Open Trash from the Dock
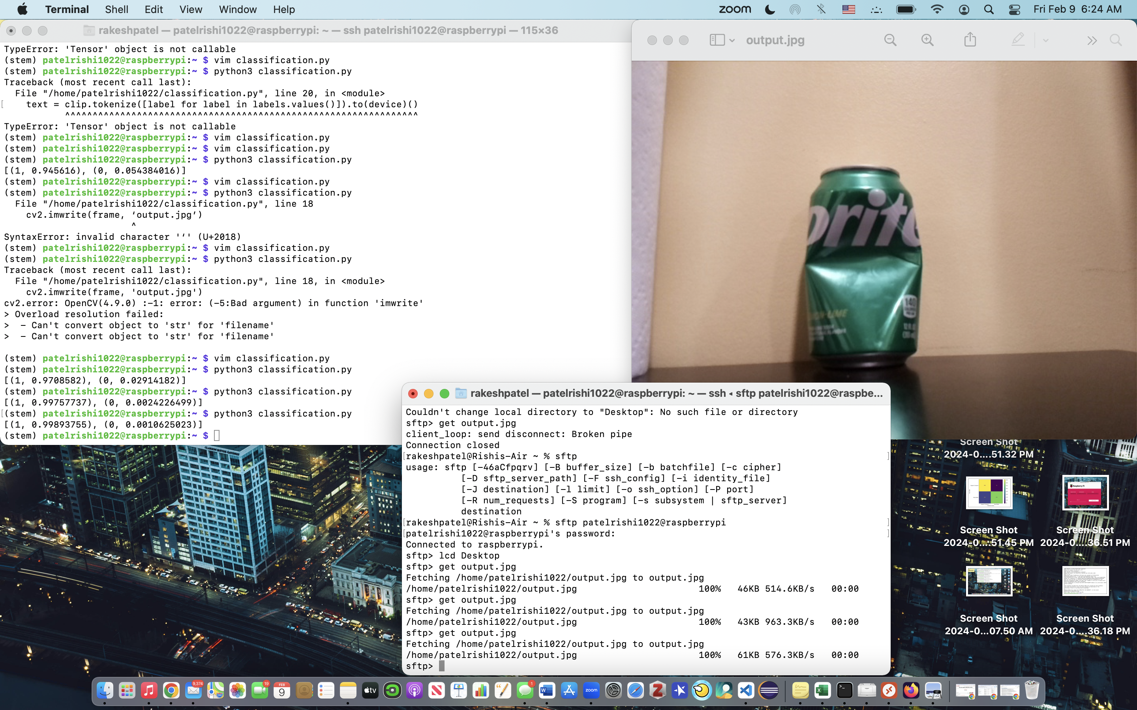1137x710 pixels. [1032, 691]
